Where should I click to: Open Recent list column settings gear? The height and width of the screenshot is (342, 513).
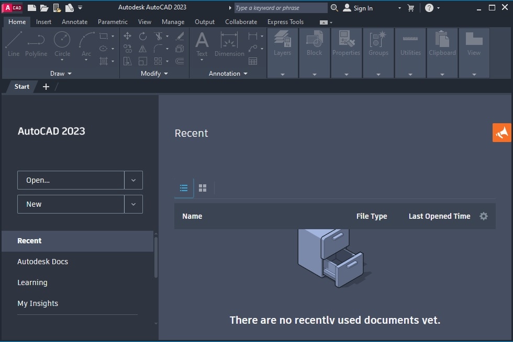pyautogui.click(x=484, y=216)
